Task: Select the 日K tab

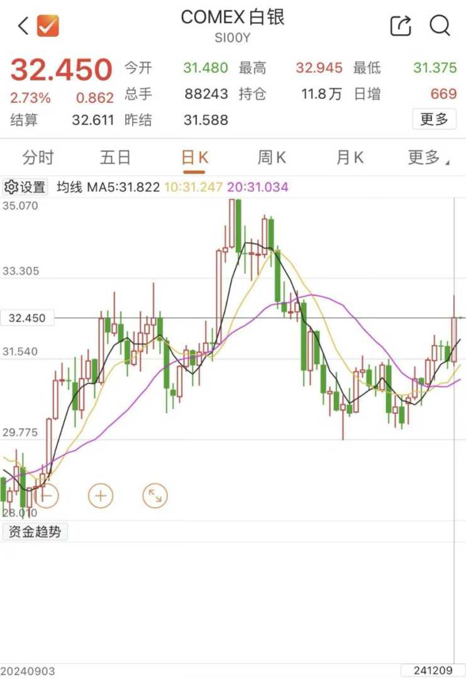Action: (194, 158)
